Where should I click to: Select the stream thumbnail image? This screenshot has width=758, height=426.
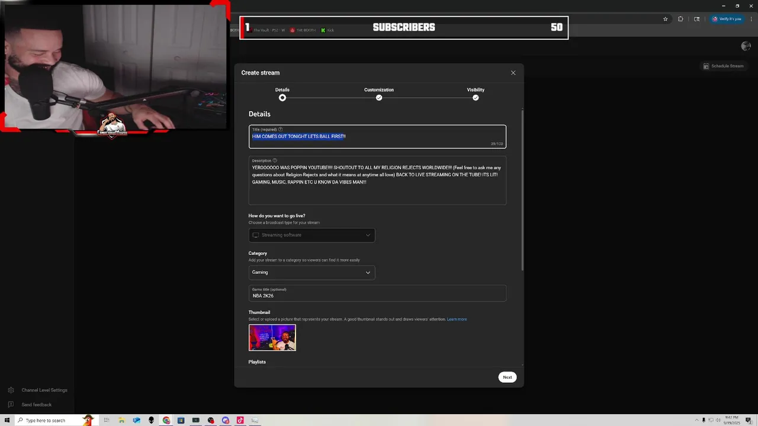pyautogui.click(x=272, y=338)
